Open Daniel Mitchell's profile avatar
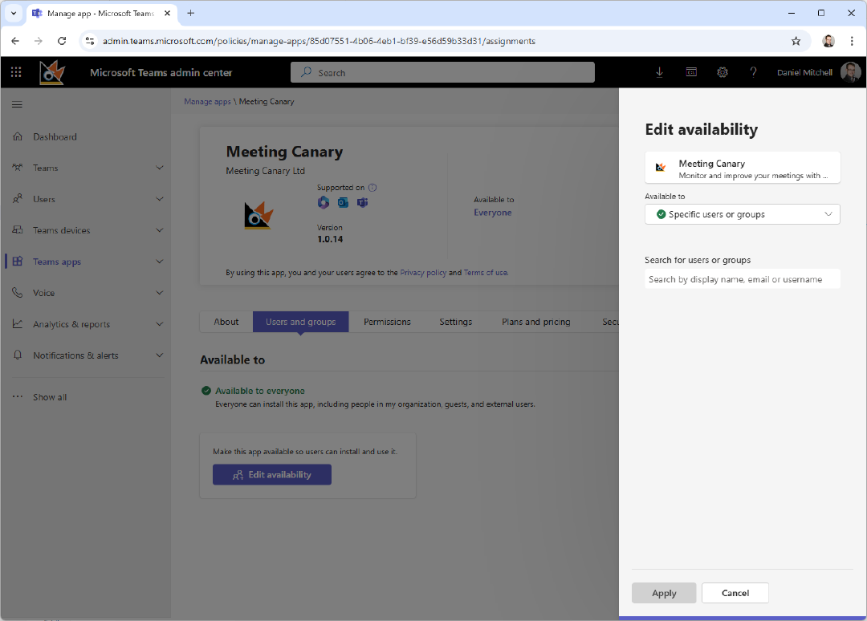Screen dimensions: 867x621 click(849, 71)
